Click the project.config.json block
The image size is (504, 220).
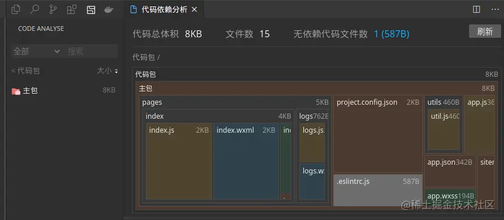point(377,134)
